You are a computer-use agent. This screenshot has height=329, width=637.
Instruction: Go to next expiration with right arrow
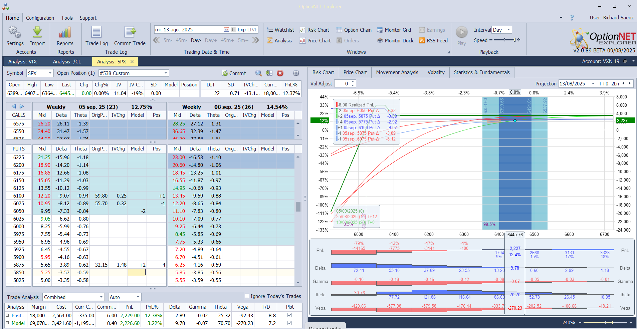(x=22, y=106)
